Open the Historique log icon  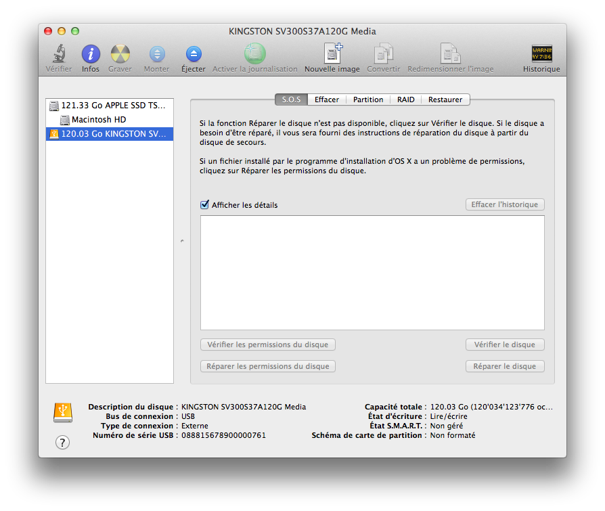pos(541,55)
